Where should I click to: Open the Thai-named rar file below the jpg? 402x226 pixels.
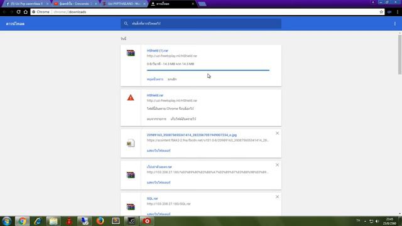[x=159, y=167]
